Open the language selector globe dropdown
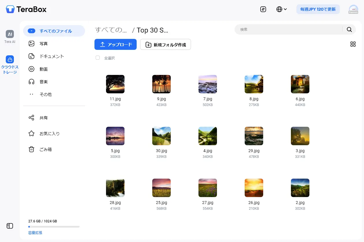 [x=281, y=9]
